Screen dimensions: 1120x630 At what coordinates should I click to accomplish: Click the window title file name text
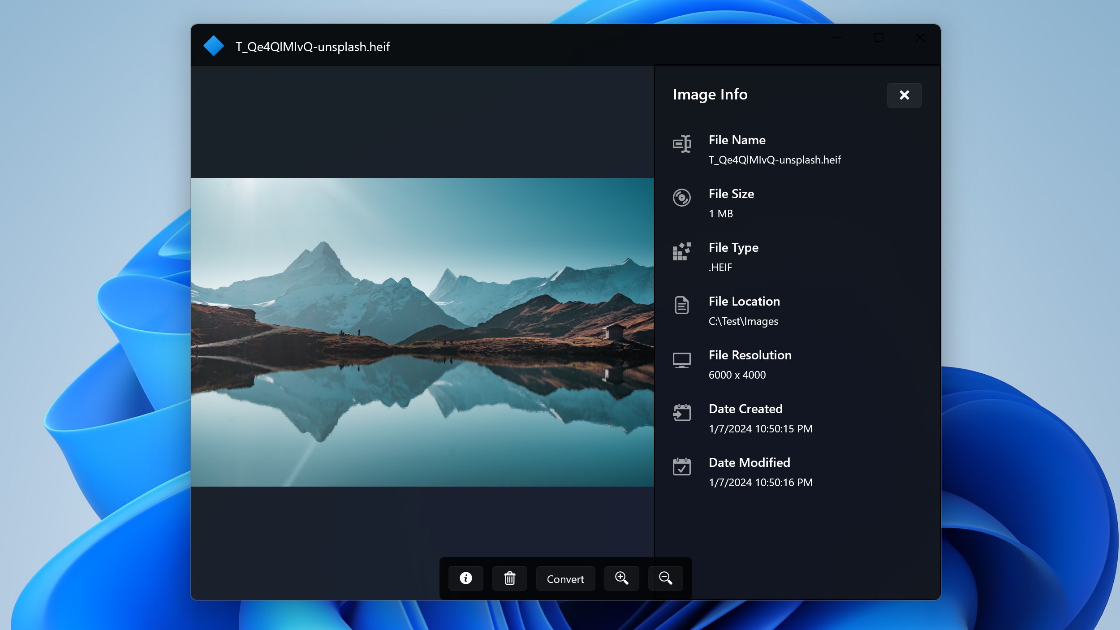[313, 47]
